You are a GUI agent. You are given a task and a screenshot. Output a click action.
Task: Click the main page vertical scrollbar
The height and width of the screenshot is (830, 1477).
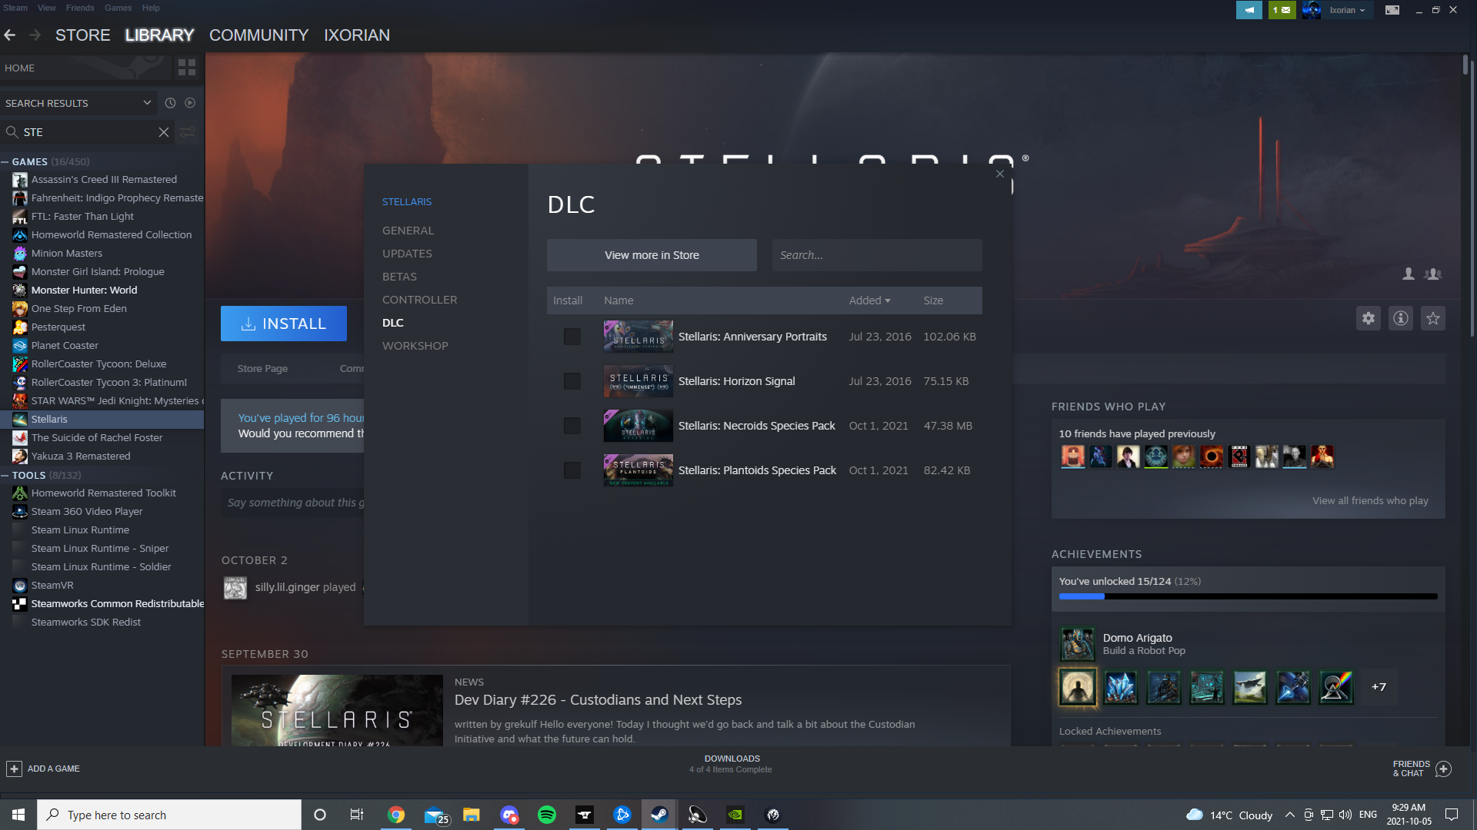point(1465,65)
